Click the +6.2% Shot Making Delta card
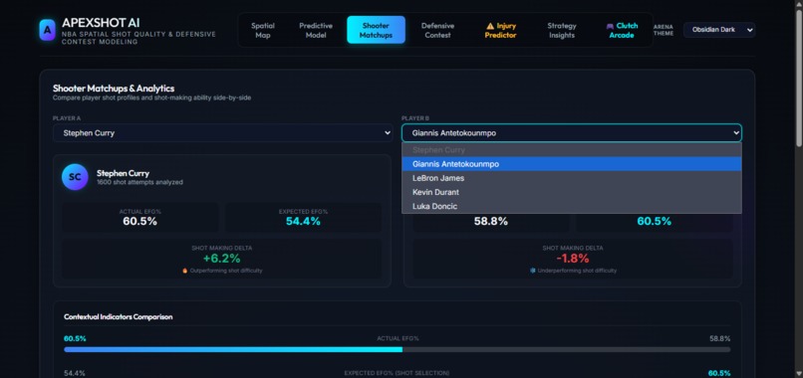Image resolution: width=803 pixels, height=378 pixels. [222, 259]
